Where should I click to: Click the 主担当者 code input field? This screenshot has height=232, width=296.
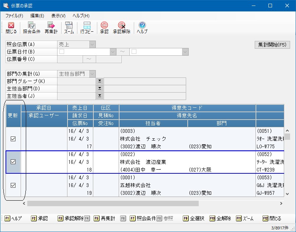coord(76,96)
